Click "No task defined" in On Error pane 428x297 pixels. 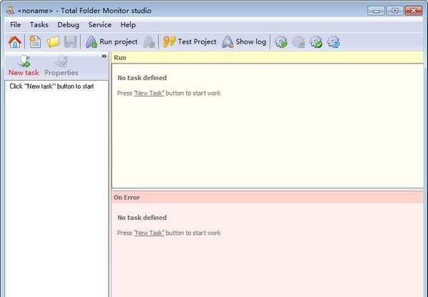(142, 218)
